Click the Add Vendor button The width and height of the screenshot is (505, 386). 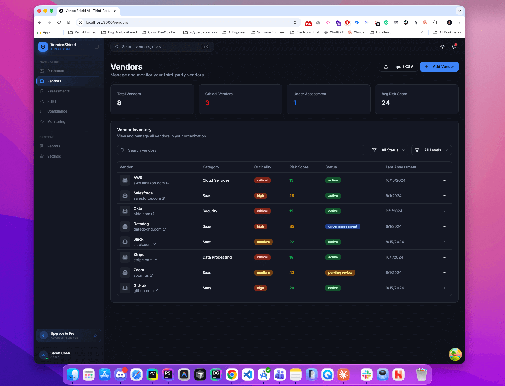[439, 67]
